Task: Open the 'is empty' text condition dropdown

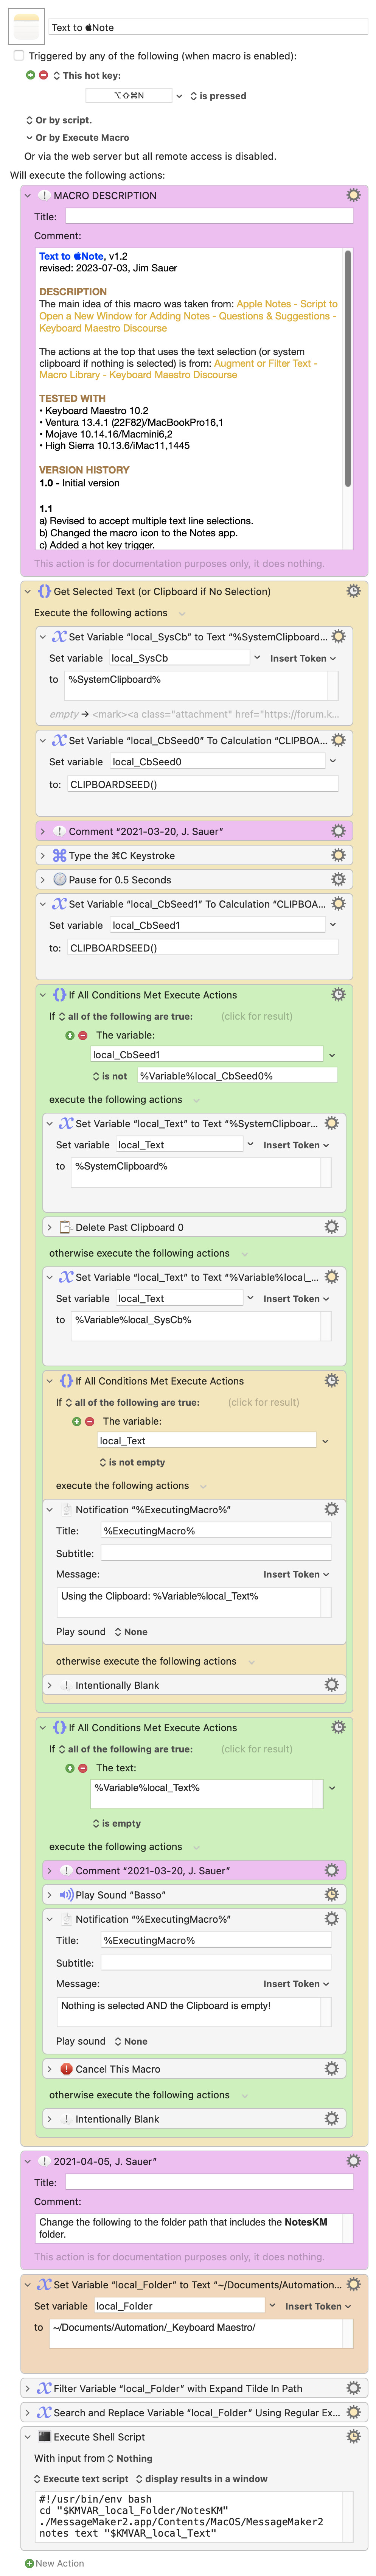Action: (x=116, y=1823)
